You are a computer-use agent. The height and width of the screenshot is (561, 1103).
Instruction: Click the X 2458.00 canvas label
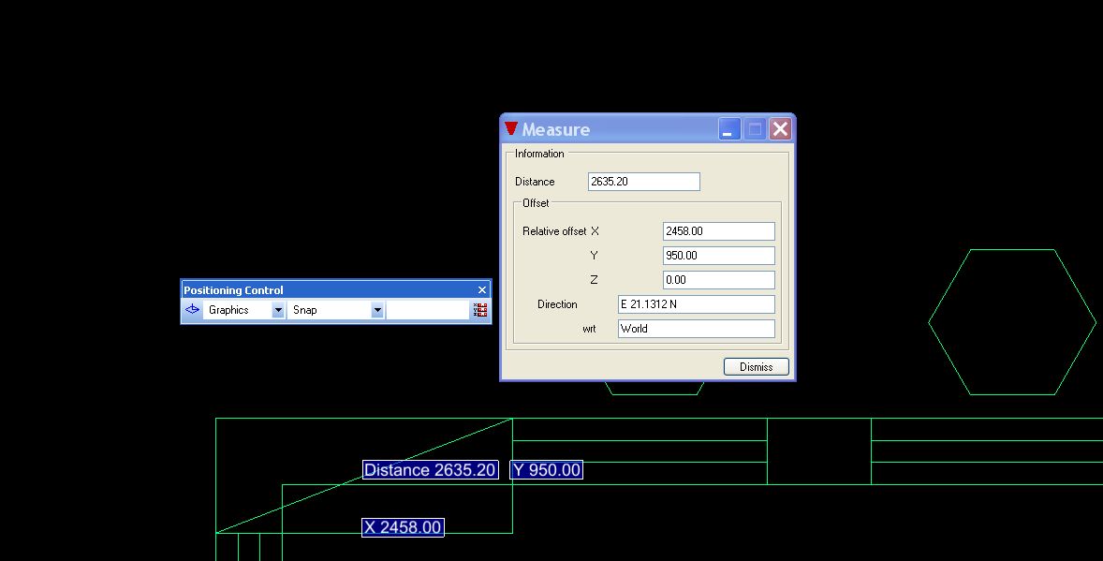point(403,527)
